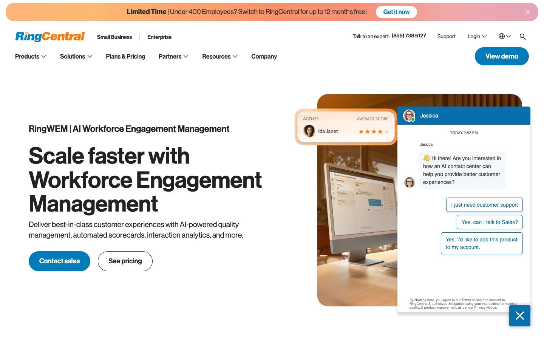Expand the Login dropdown
Image resolution: width=544 pixels, height=340 pixels.
[477, 36]
